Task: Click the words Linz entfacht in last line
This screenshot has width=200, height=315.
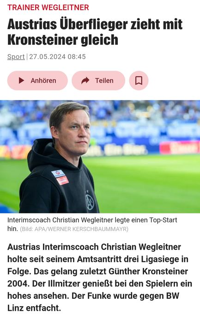Action: point(34,308)
